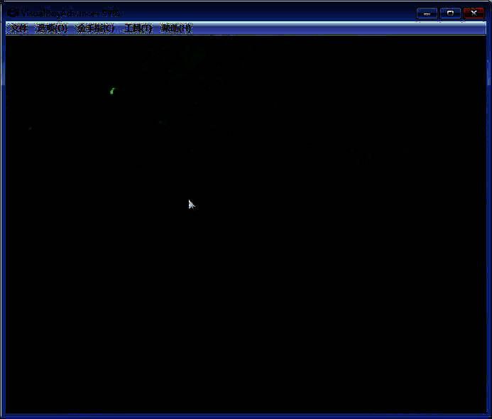Minimize the VisualBoyAdvance window
This screenshot has width=492, height=419.
(427, 13)
